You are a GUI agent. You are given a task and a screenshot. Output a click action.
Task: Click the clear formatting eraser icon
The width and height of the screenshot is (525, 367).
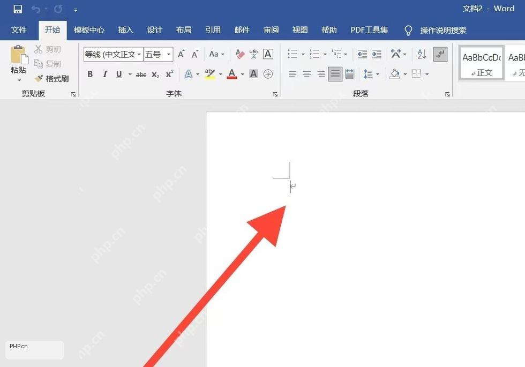(240, 54)
